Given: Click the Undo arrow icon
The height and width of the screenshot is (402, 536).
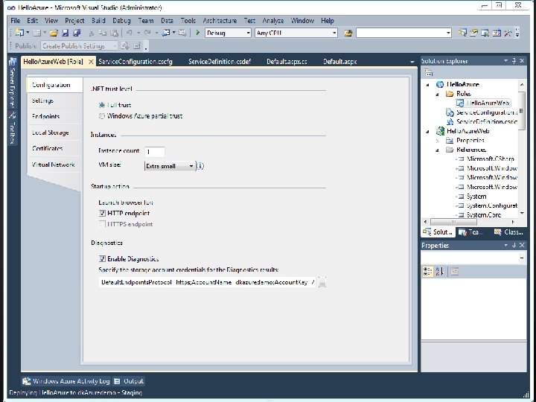Looking at the screenshot, I should [x=130, y=33].
